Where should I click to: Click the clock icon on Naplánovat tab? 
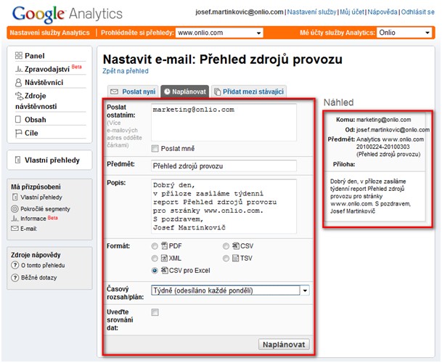(167, 91)
